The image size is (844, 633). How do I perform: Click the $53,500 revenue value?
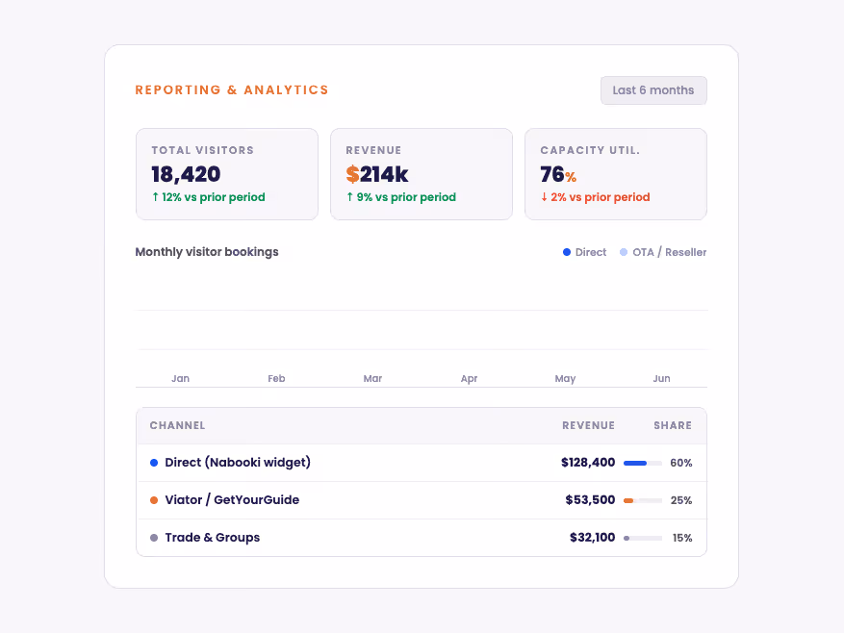coord(590,500)
